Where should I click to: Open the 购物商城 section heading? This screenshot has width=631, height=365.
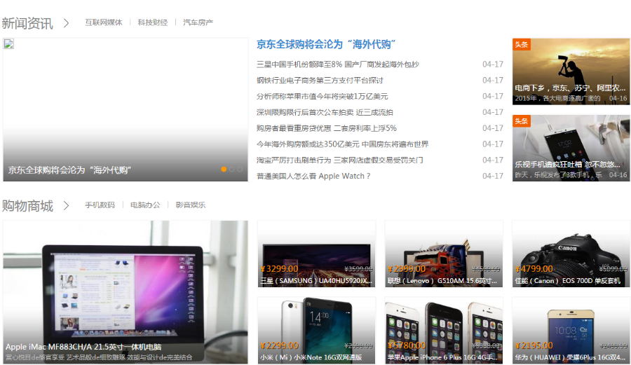(27, 206)
